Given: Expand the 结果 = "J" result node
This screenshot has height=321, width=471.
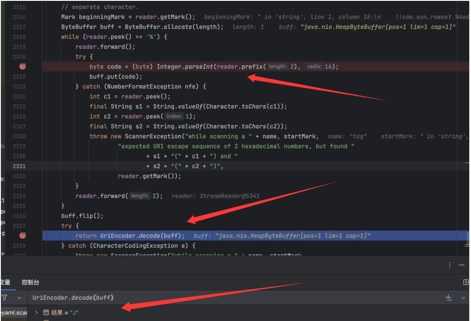Looking at the screenshot, I should coord(36,312).
